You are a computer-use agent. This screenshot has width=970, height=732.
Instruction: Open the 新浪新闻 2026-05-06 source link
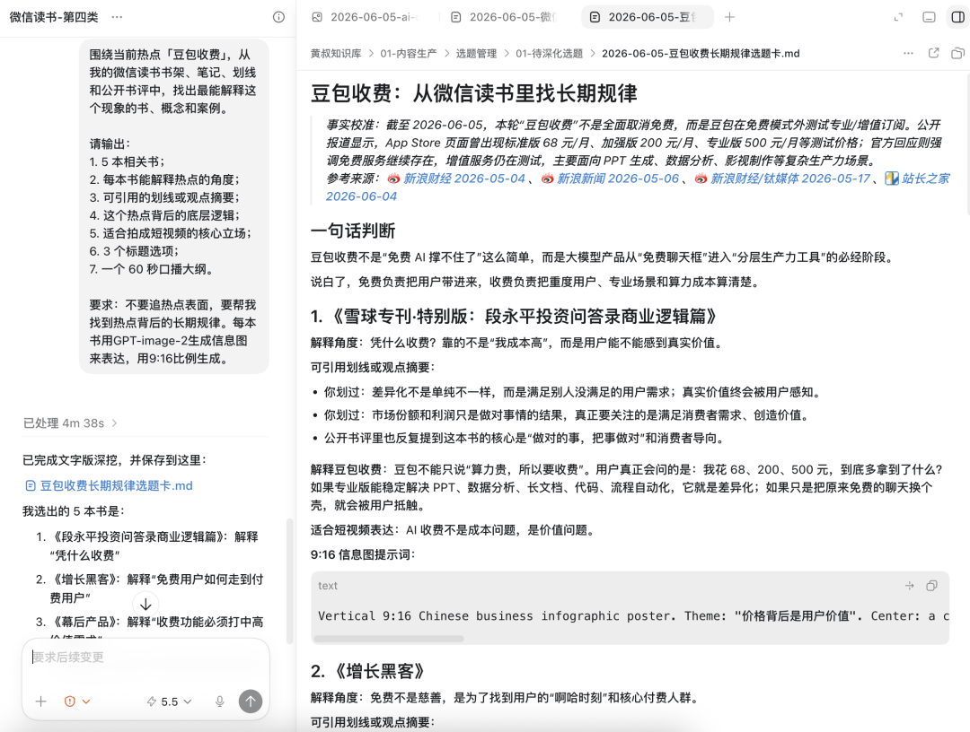tap(610, 179)
